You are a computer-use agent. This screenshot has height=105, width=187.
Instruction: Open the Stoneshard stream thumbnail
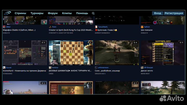tap(25, 53)
